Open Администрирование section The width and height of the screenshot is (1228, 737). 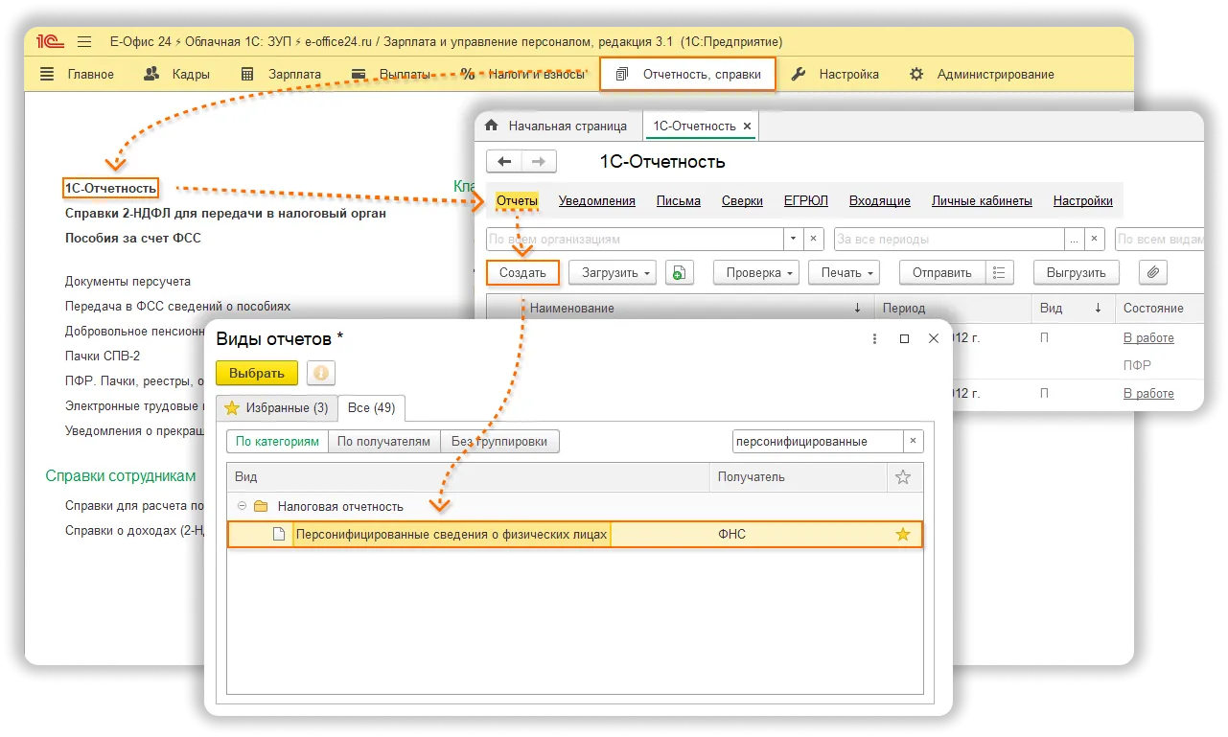pos(982,74)
